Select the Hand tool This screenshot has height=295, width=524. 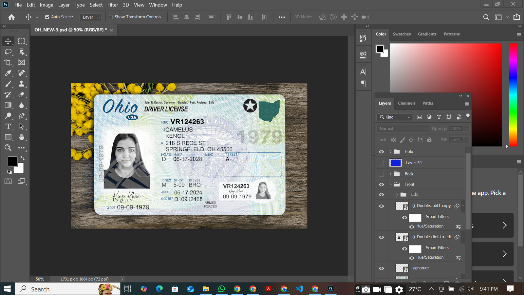(22, 137)
